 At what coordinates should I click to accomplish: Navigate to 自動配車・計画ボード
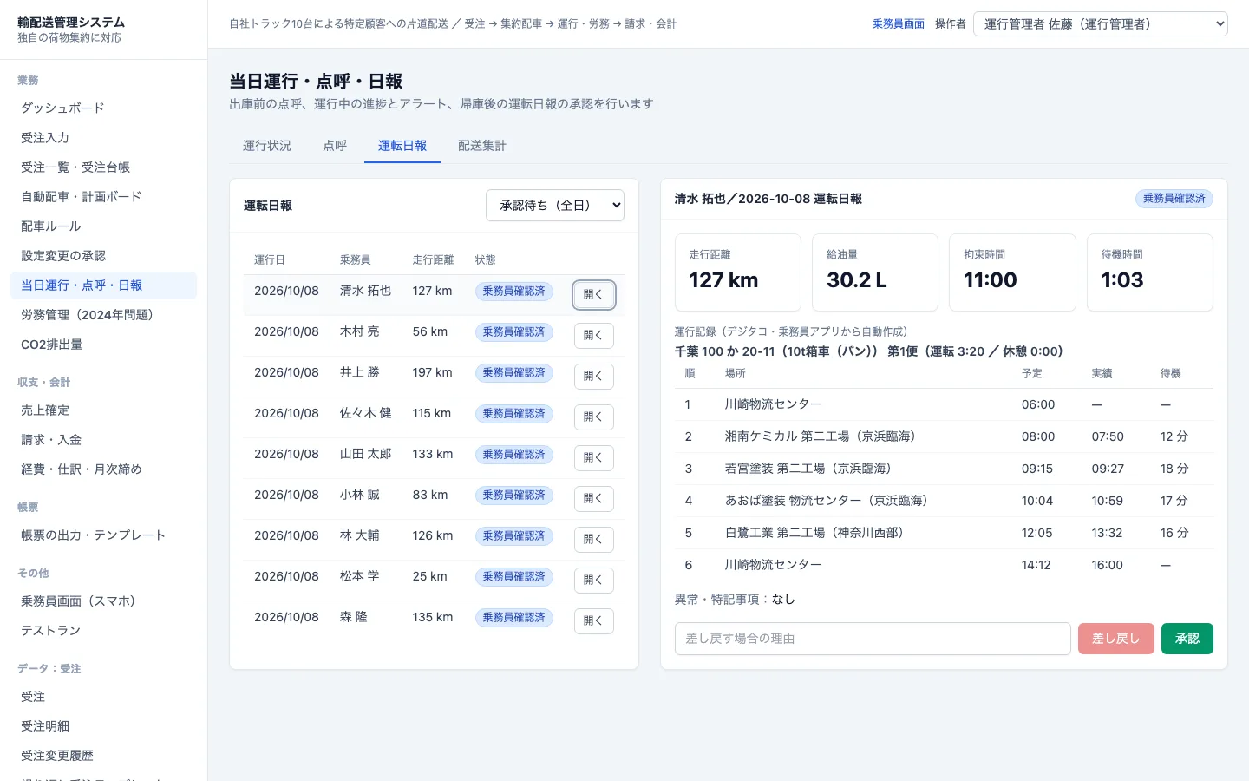pyautogui.click(x=104, y=197)
